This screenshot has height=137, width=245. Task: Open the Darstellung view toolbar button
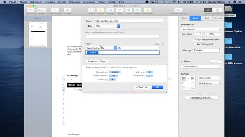(31, 10)
